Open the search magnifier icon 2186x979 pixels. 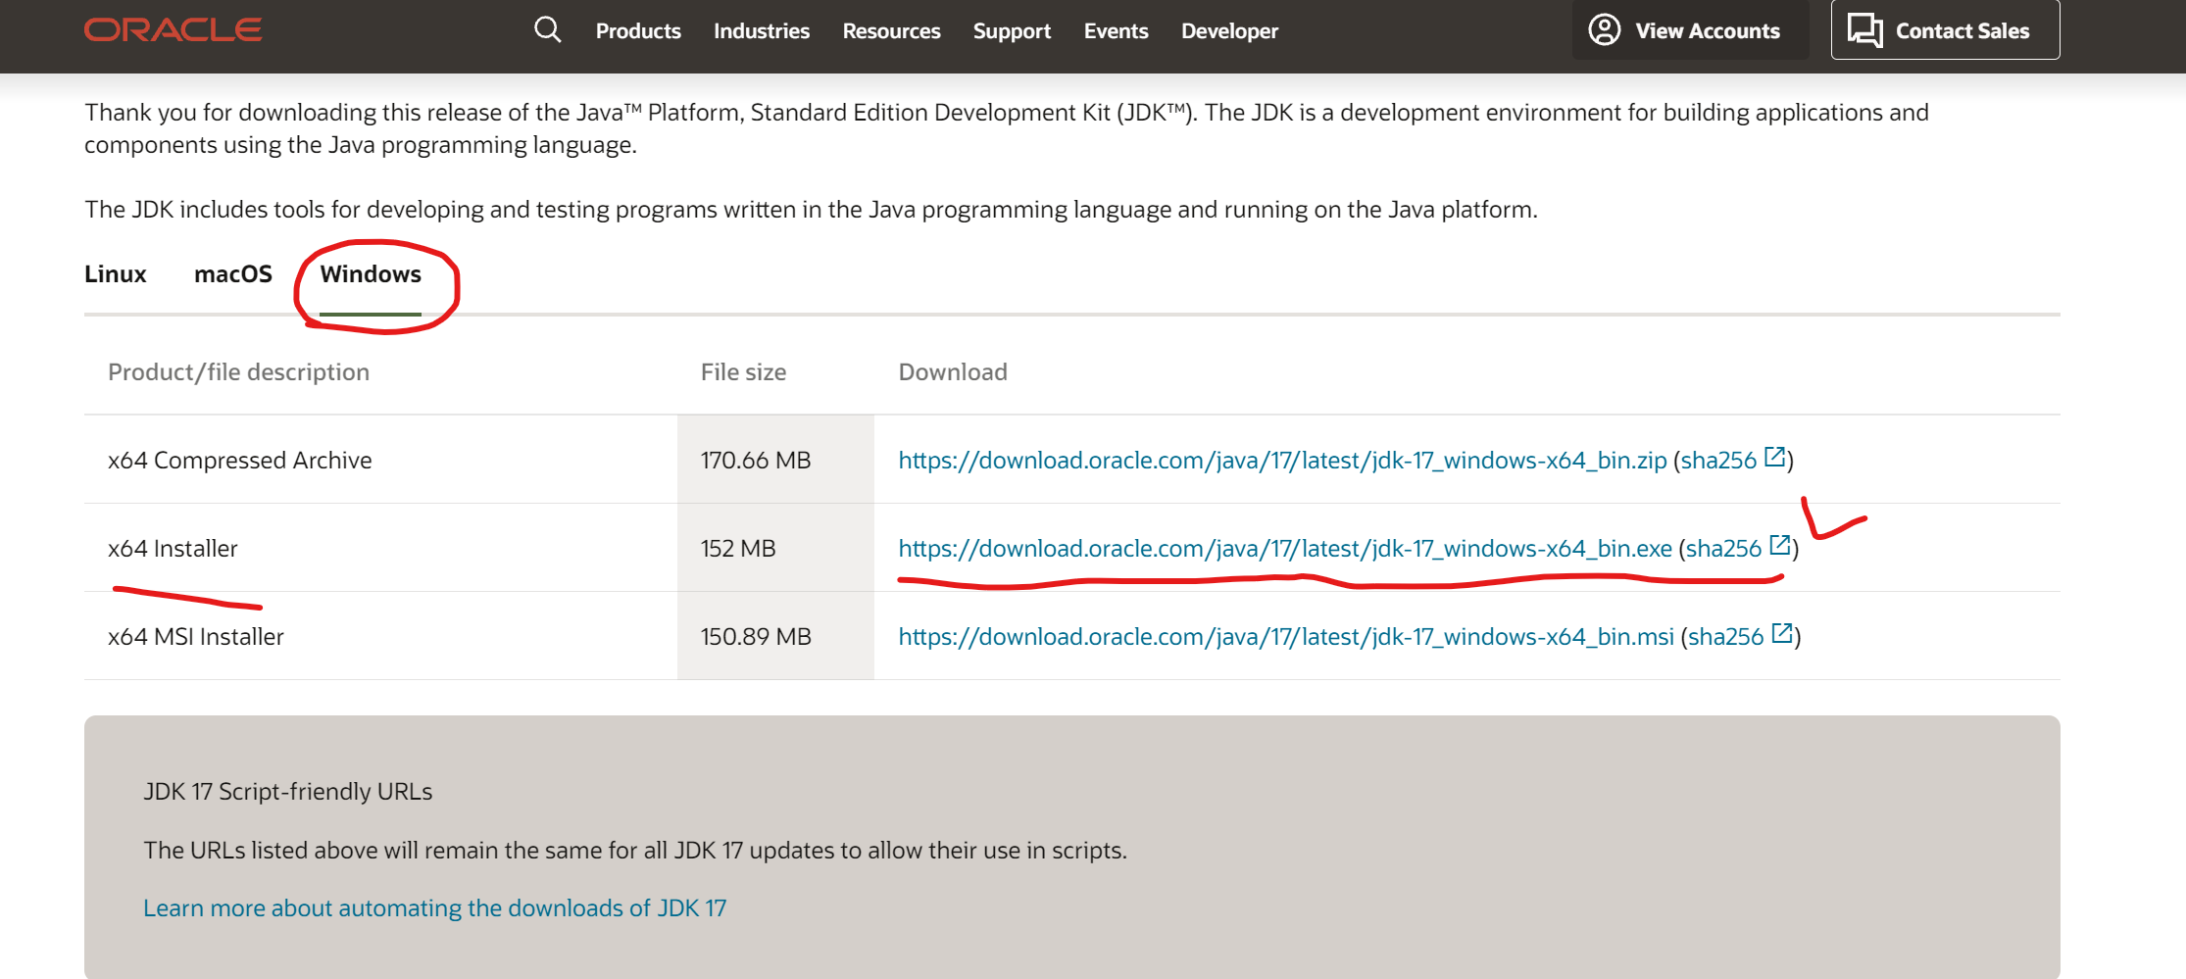(x=548, y=30)
